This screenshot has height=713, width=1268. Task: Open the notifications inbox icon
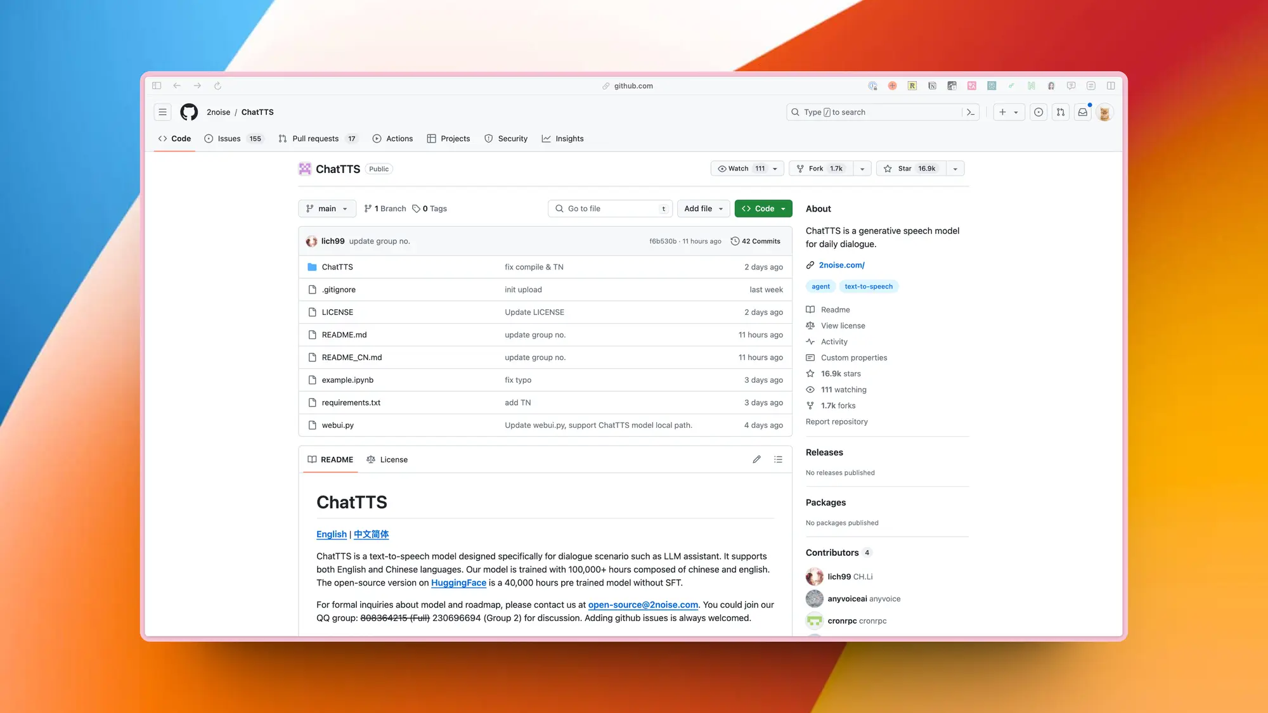click(1083, 112)
